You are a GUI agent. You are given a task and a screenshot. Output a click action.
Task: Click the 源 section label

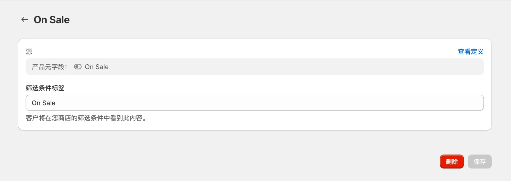point(29,52)
